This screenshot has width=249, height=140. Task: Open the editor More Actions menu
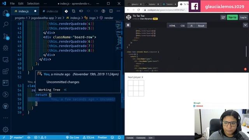pyautogui.click(x=118, y=11)
